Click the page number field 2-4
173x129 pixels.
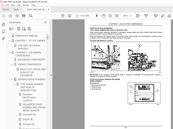[x=77, y=16]
